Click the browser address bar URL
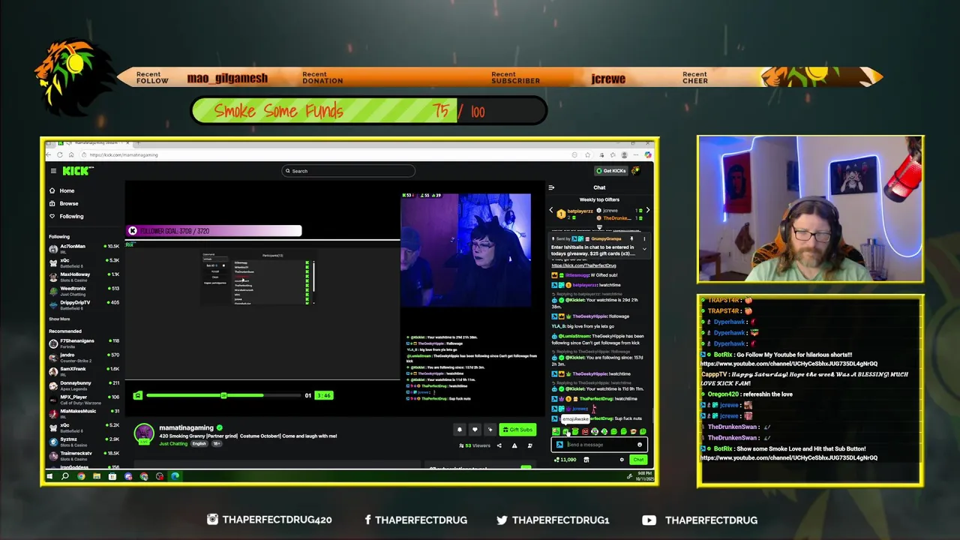This screenshot has width=960, height=540. coord(124,155)
